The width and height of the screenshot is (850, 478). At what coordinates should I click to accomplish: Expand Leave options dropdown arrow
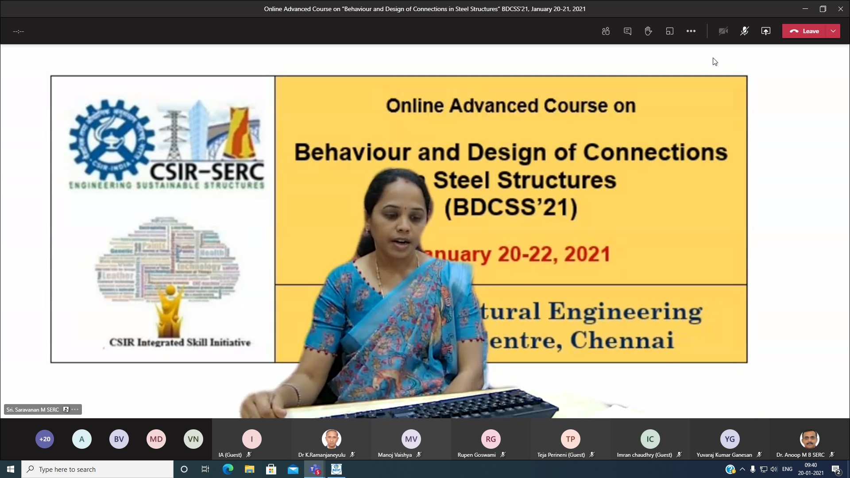(833, 31)
